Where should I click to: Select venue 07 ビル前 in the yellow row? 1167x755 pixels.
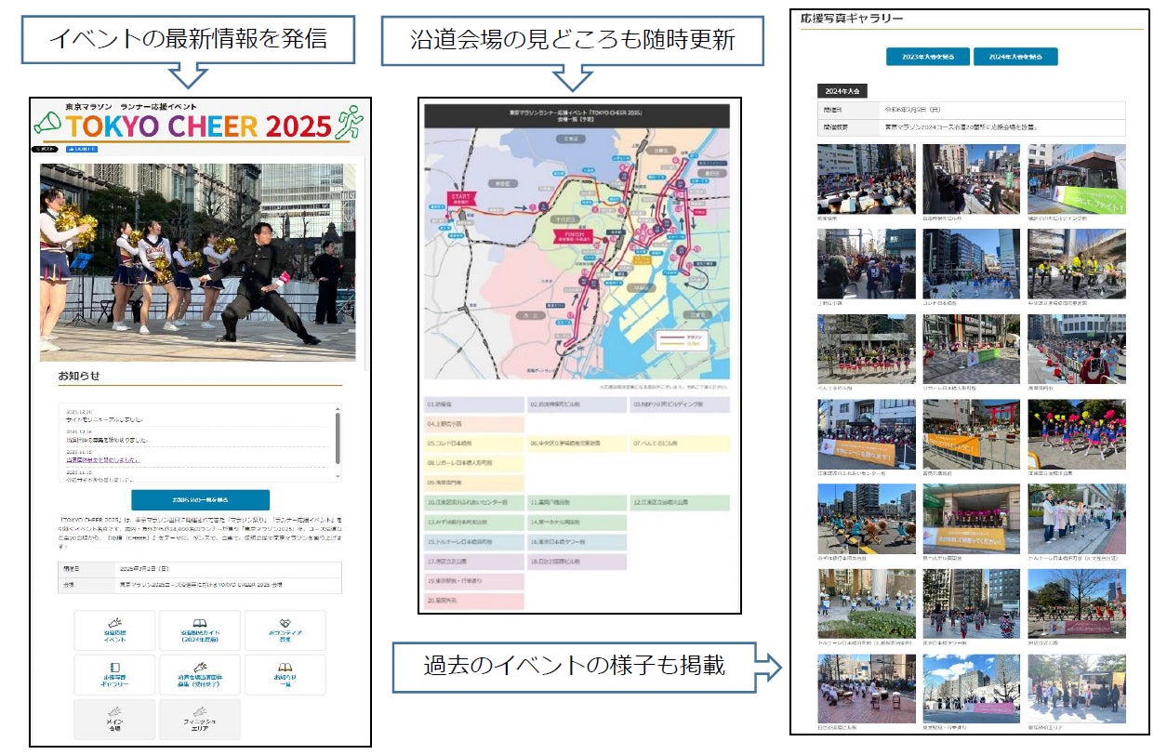pos(680,444)
